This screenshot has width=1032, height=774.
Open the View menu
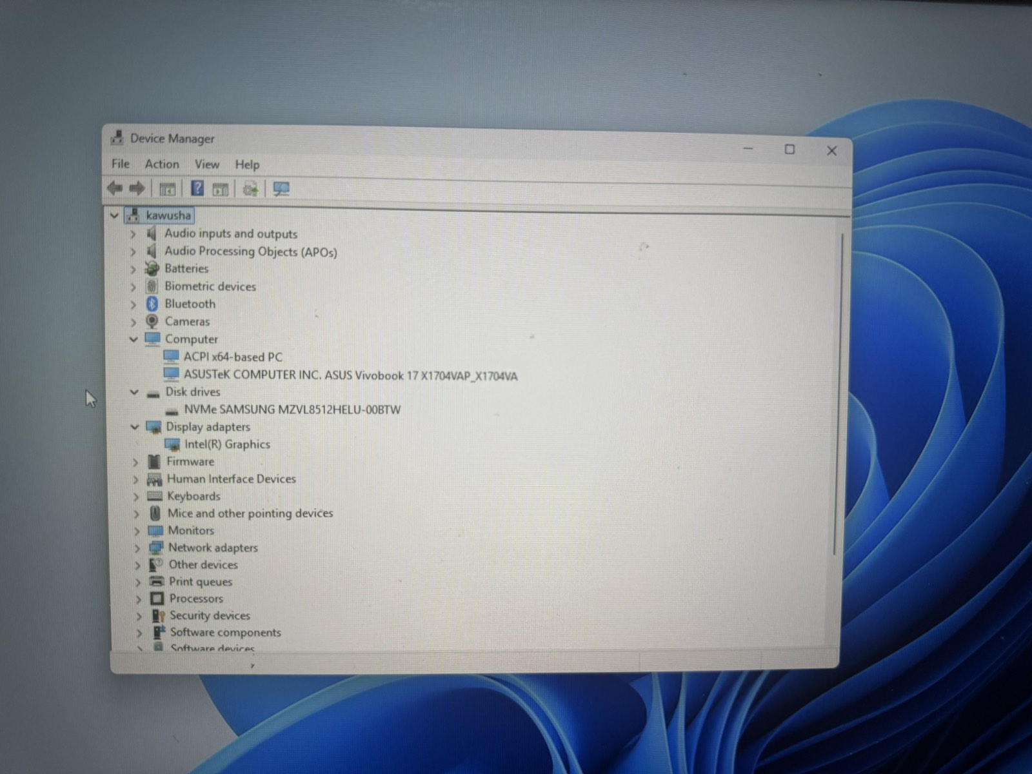[x=207, y=164]
